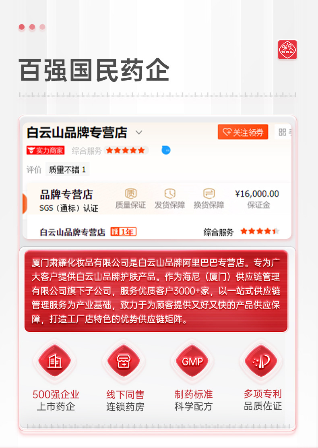Click the 发货保障 clock icon

click(170, 194)
